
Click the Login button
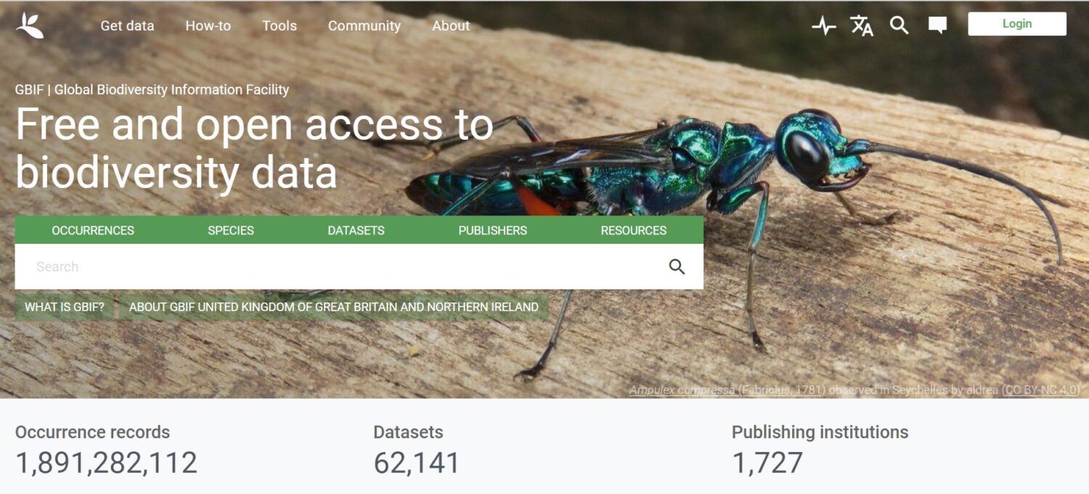pyautogui.click(x=1017, y=24)
